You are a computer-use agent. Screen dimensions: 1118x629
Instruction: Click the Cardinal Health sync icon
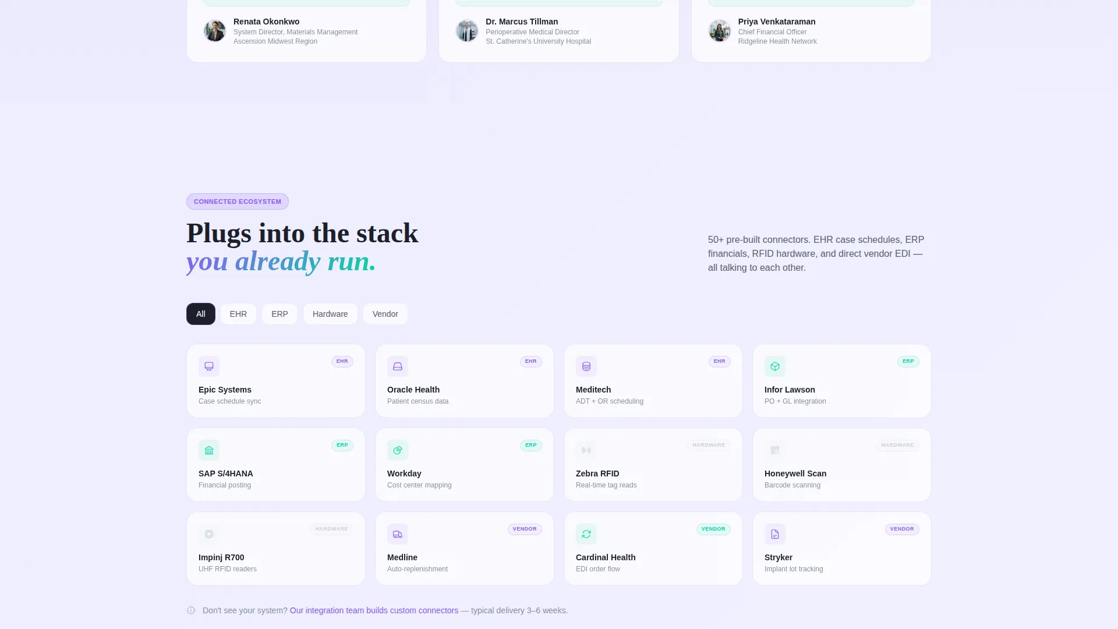point(586,534)
